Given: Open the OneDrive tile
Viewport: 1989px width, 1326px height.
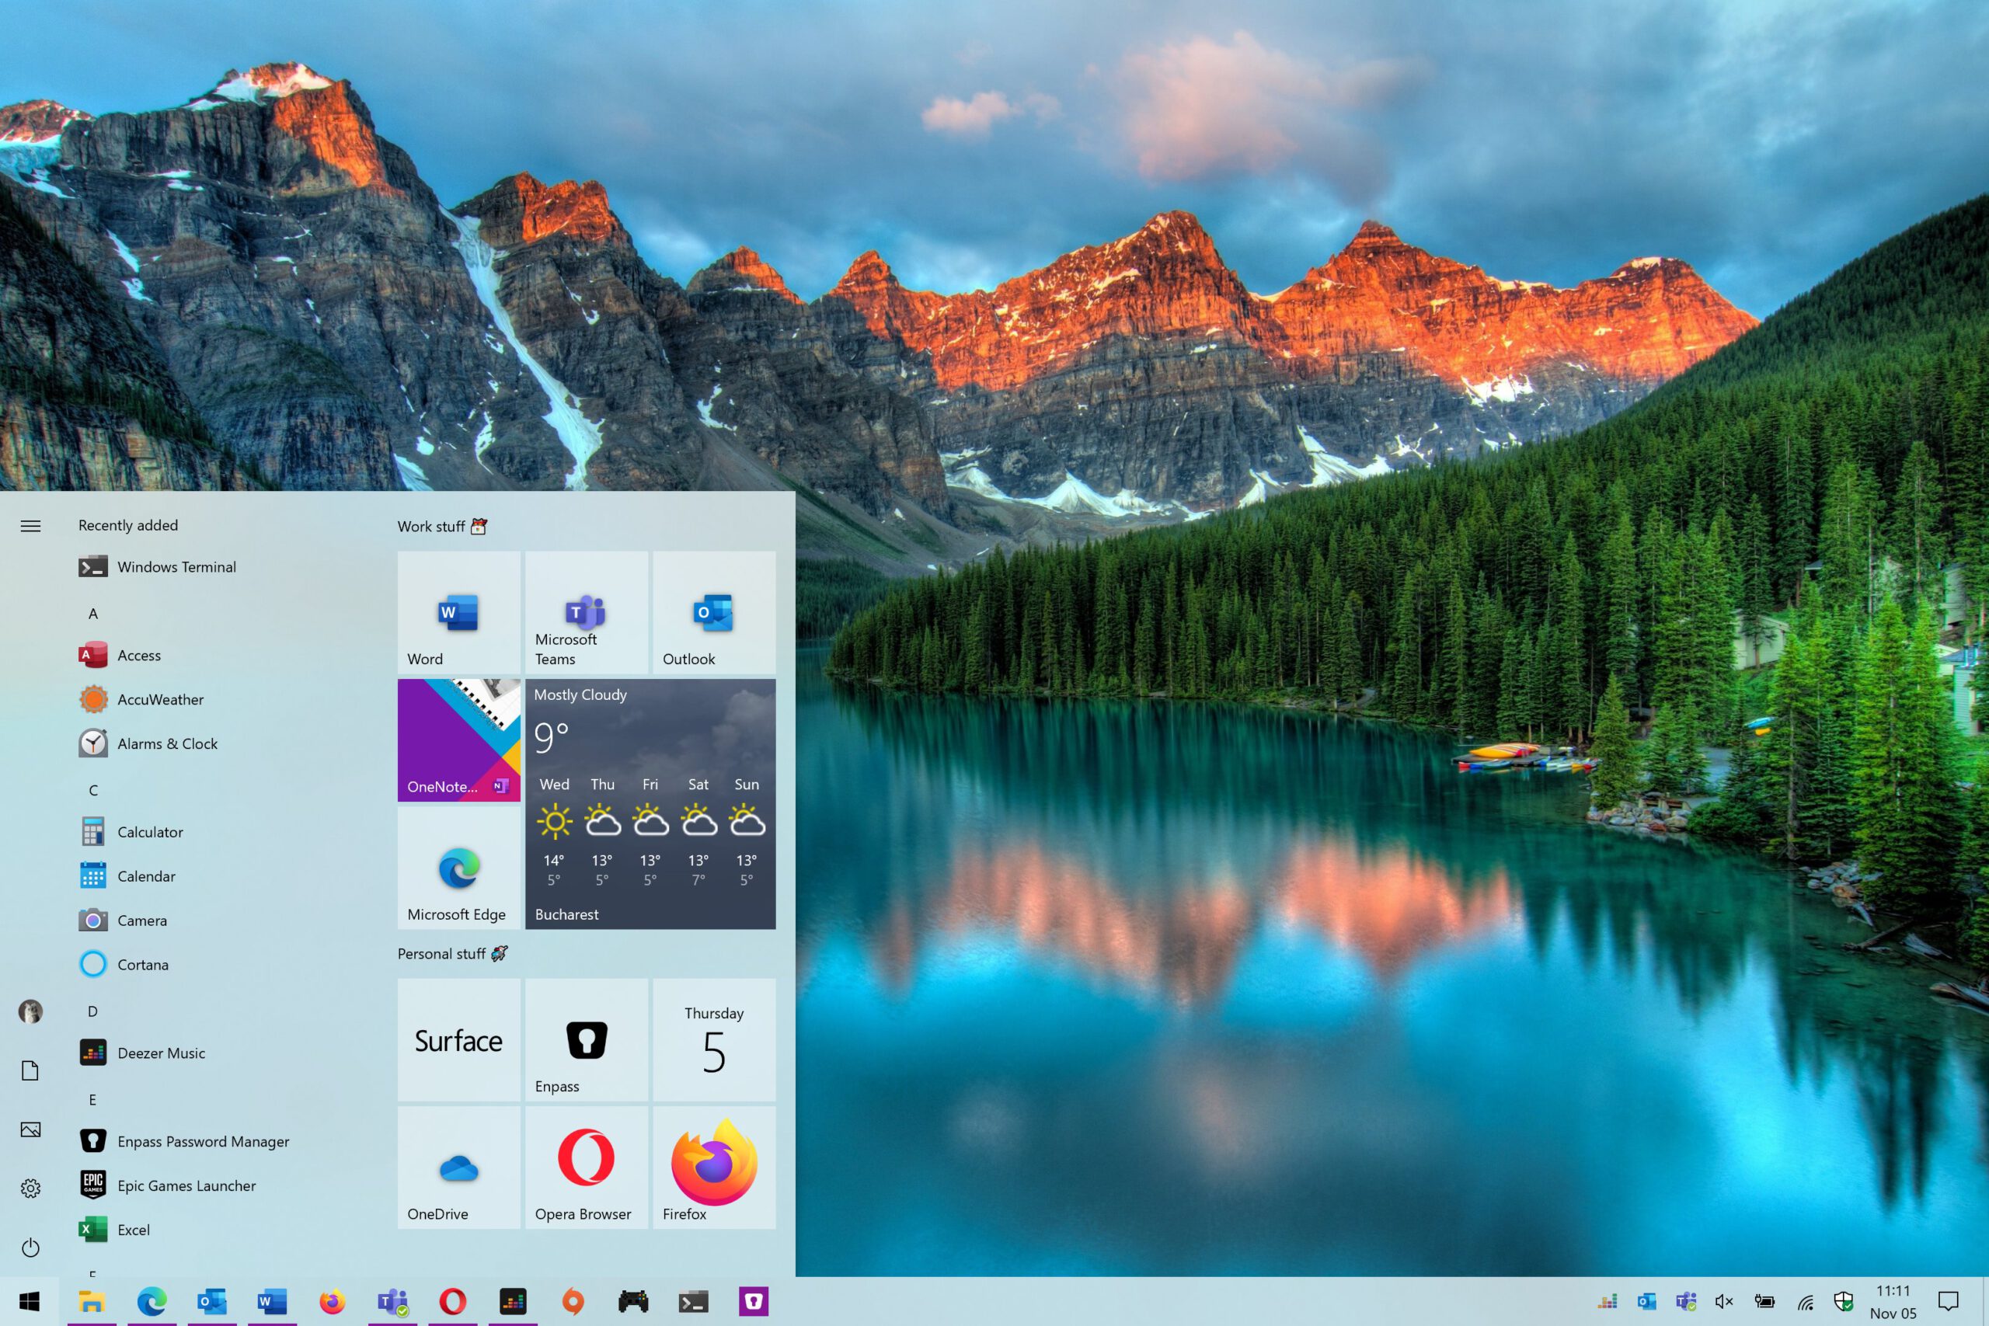Looking at the screenshot, I should tap(458, 1167).
